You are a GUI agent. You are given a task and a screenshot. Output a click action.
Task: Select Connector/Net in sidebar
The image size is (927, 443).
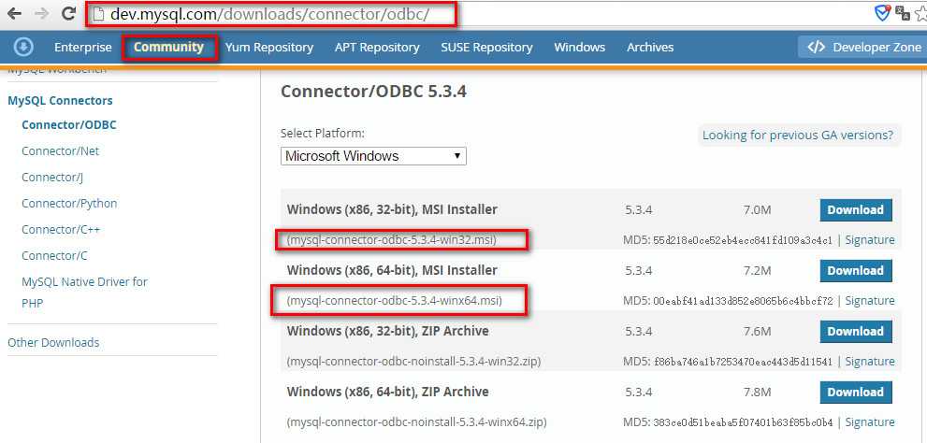tap(60, 151)
